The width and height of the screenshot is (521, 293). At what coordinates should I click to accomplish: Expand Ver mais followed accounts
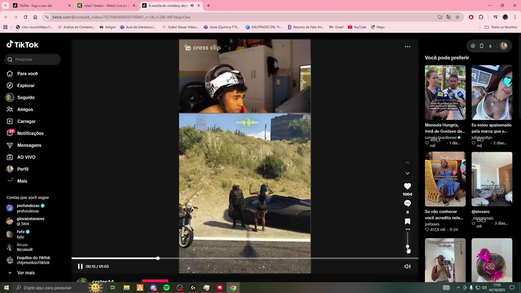[26, 273]
